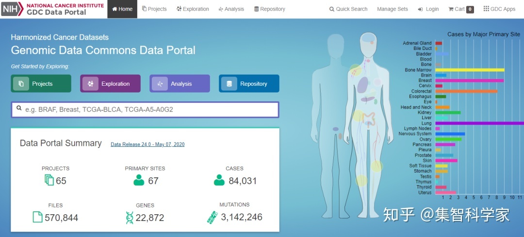
Task: Click the Genes DNA icon
Action: (130, 218)
